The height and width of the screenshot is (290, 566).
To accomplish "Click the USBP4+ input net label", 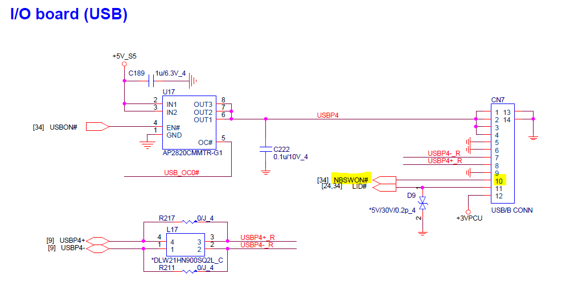I will (72, 241).
